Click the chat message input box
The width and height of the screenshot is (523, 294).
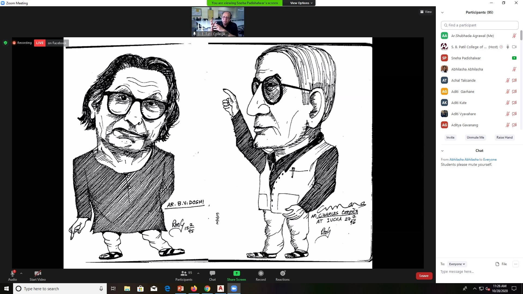479,272
